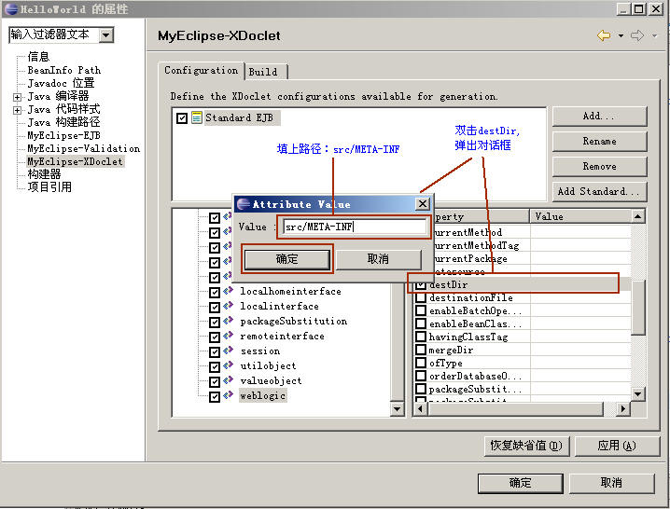Toggle the localinterface checkbox

(215, 308)
